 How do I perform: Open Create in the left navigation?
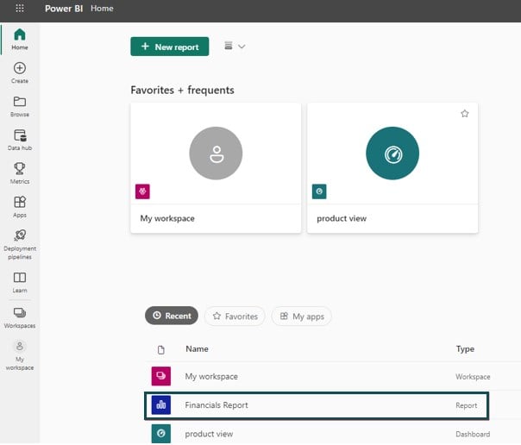pyautogui.click(x=20, y=72)
